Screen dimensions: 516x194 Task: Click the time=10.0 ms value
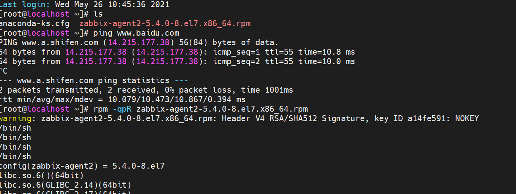pos(327,62)
